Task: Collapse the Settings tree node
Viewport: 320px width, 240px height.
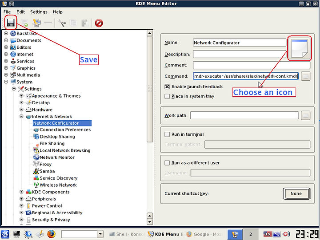Action: (x=14, y=89)
